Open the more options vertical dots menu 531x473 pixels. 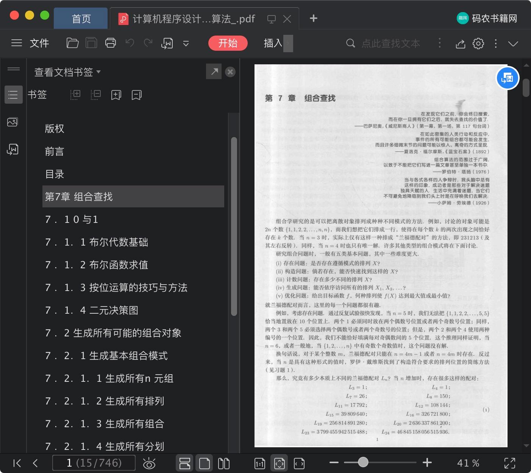pyautogui.click(x=496, y=44)
